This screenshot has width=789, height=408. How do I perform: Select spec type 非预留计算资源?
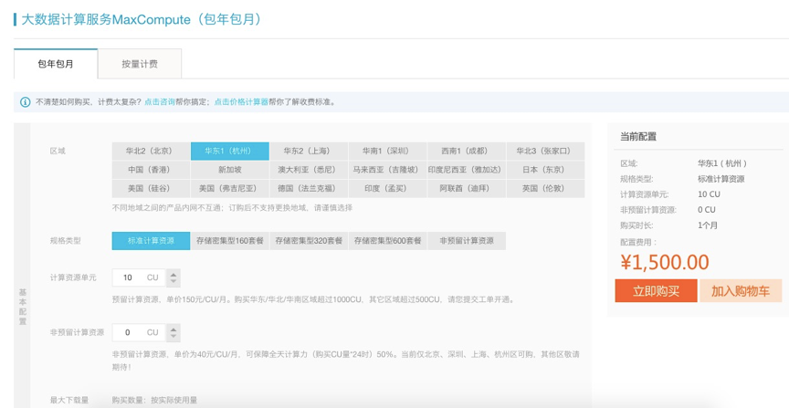coord(467,241)
